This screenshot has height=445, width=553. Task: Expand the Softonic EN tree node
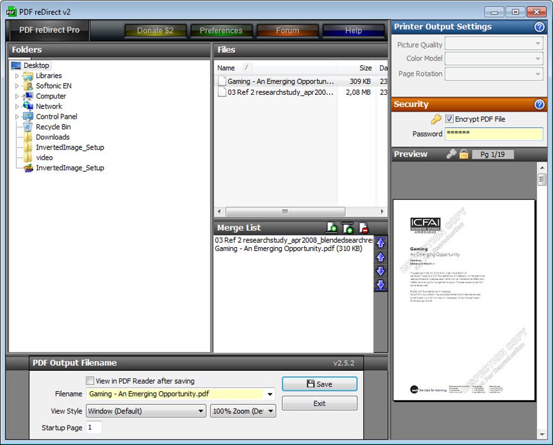[x=17, y=86]
